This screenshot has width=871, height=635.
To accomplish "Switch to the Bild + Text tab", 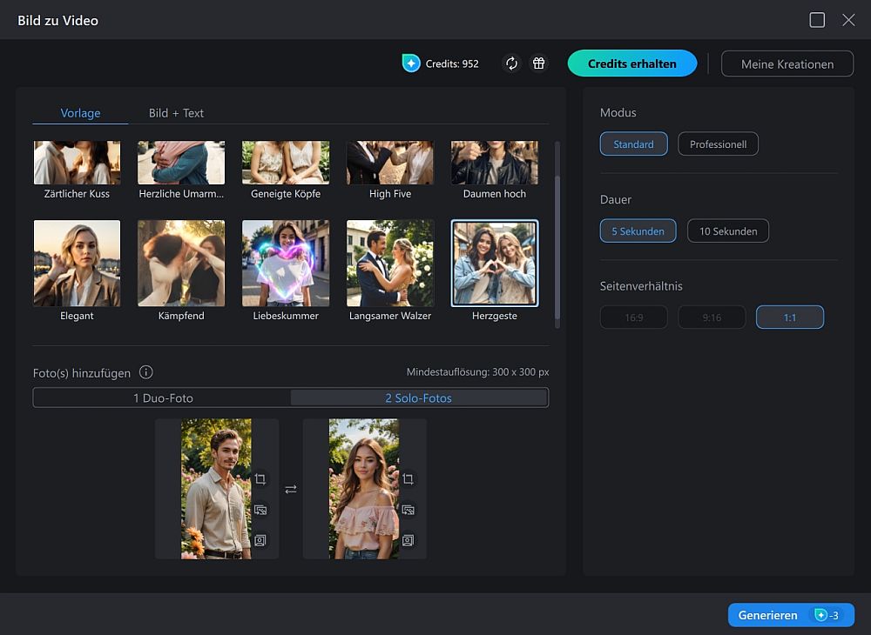I will pos(176,113).
